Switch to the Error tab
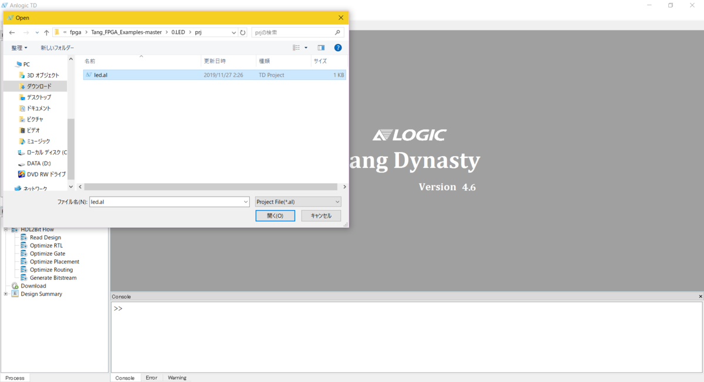This screenshot has height=382, width=704. 151,378
